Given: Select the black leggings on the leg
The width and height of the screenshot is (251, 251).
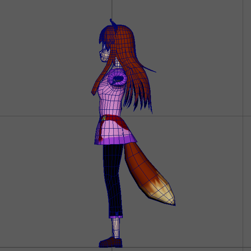Looking at the screenshot, I should (113, 180).
